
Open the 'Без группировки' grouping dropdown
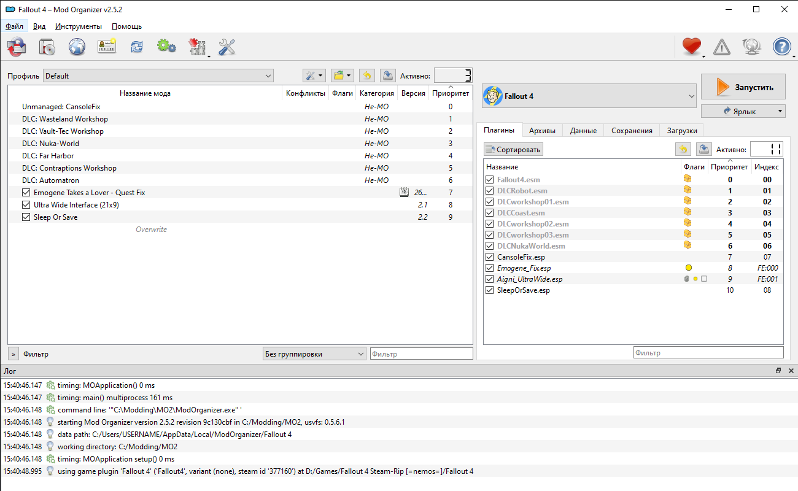coord(314,354)
